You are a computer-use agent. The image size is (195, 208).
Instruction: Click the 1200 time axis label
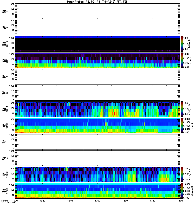point(15,201)
